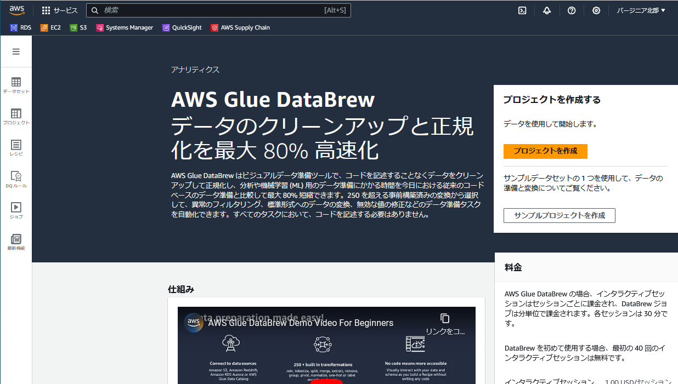
Task: View 最新機能 via the sidebar icon
Action: [16, 241]
